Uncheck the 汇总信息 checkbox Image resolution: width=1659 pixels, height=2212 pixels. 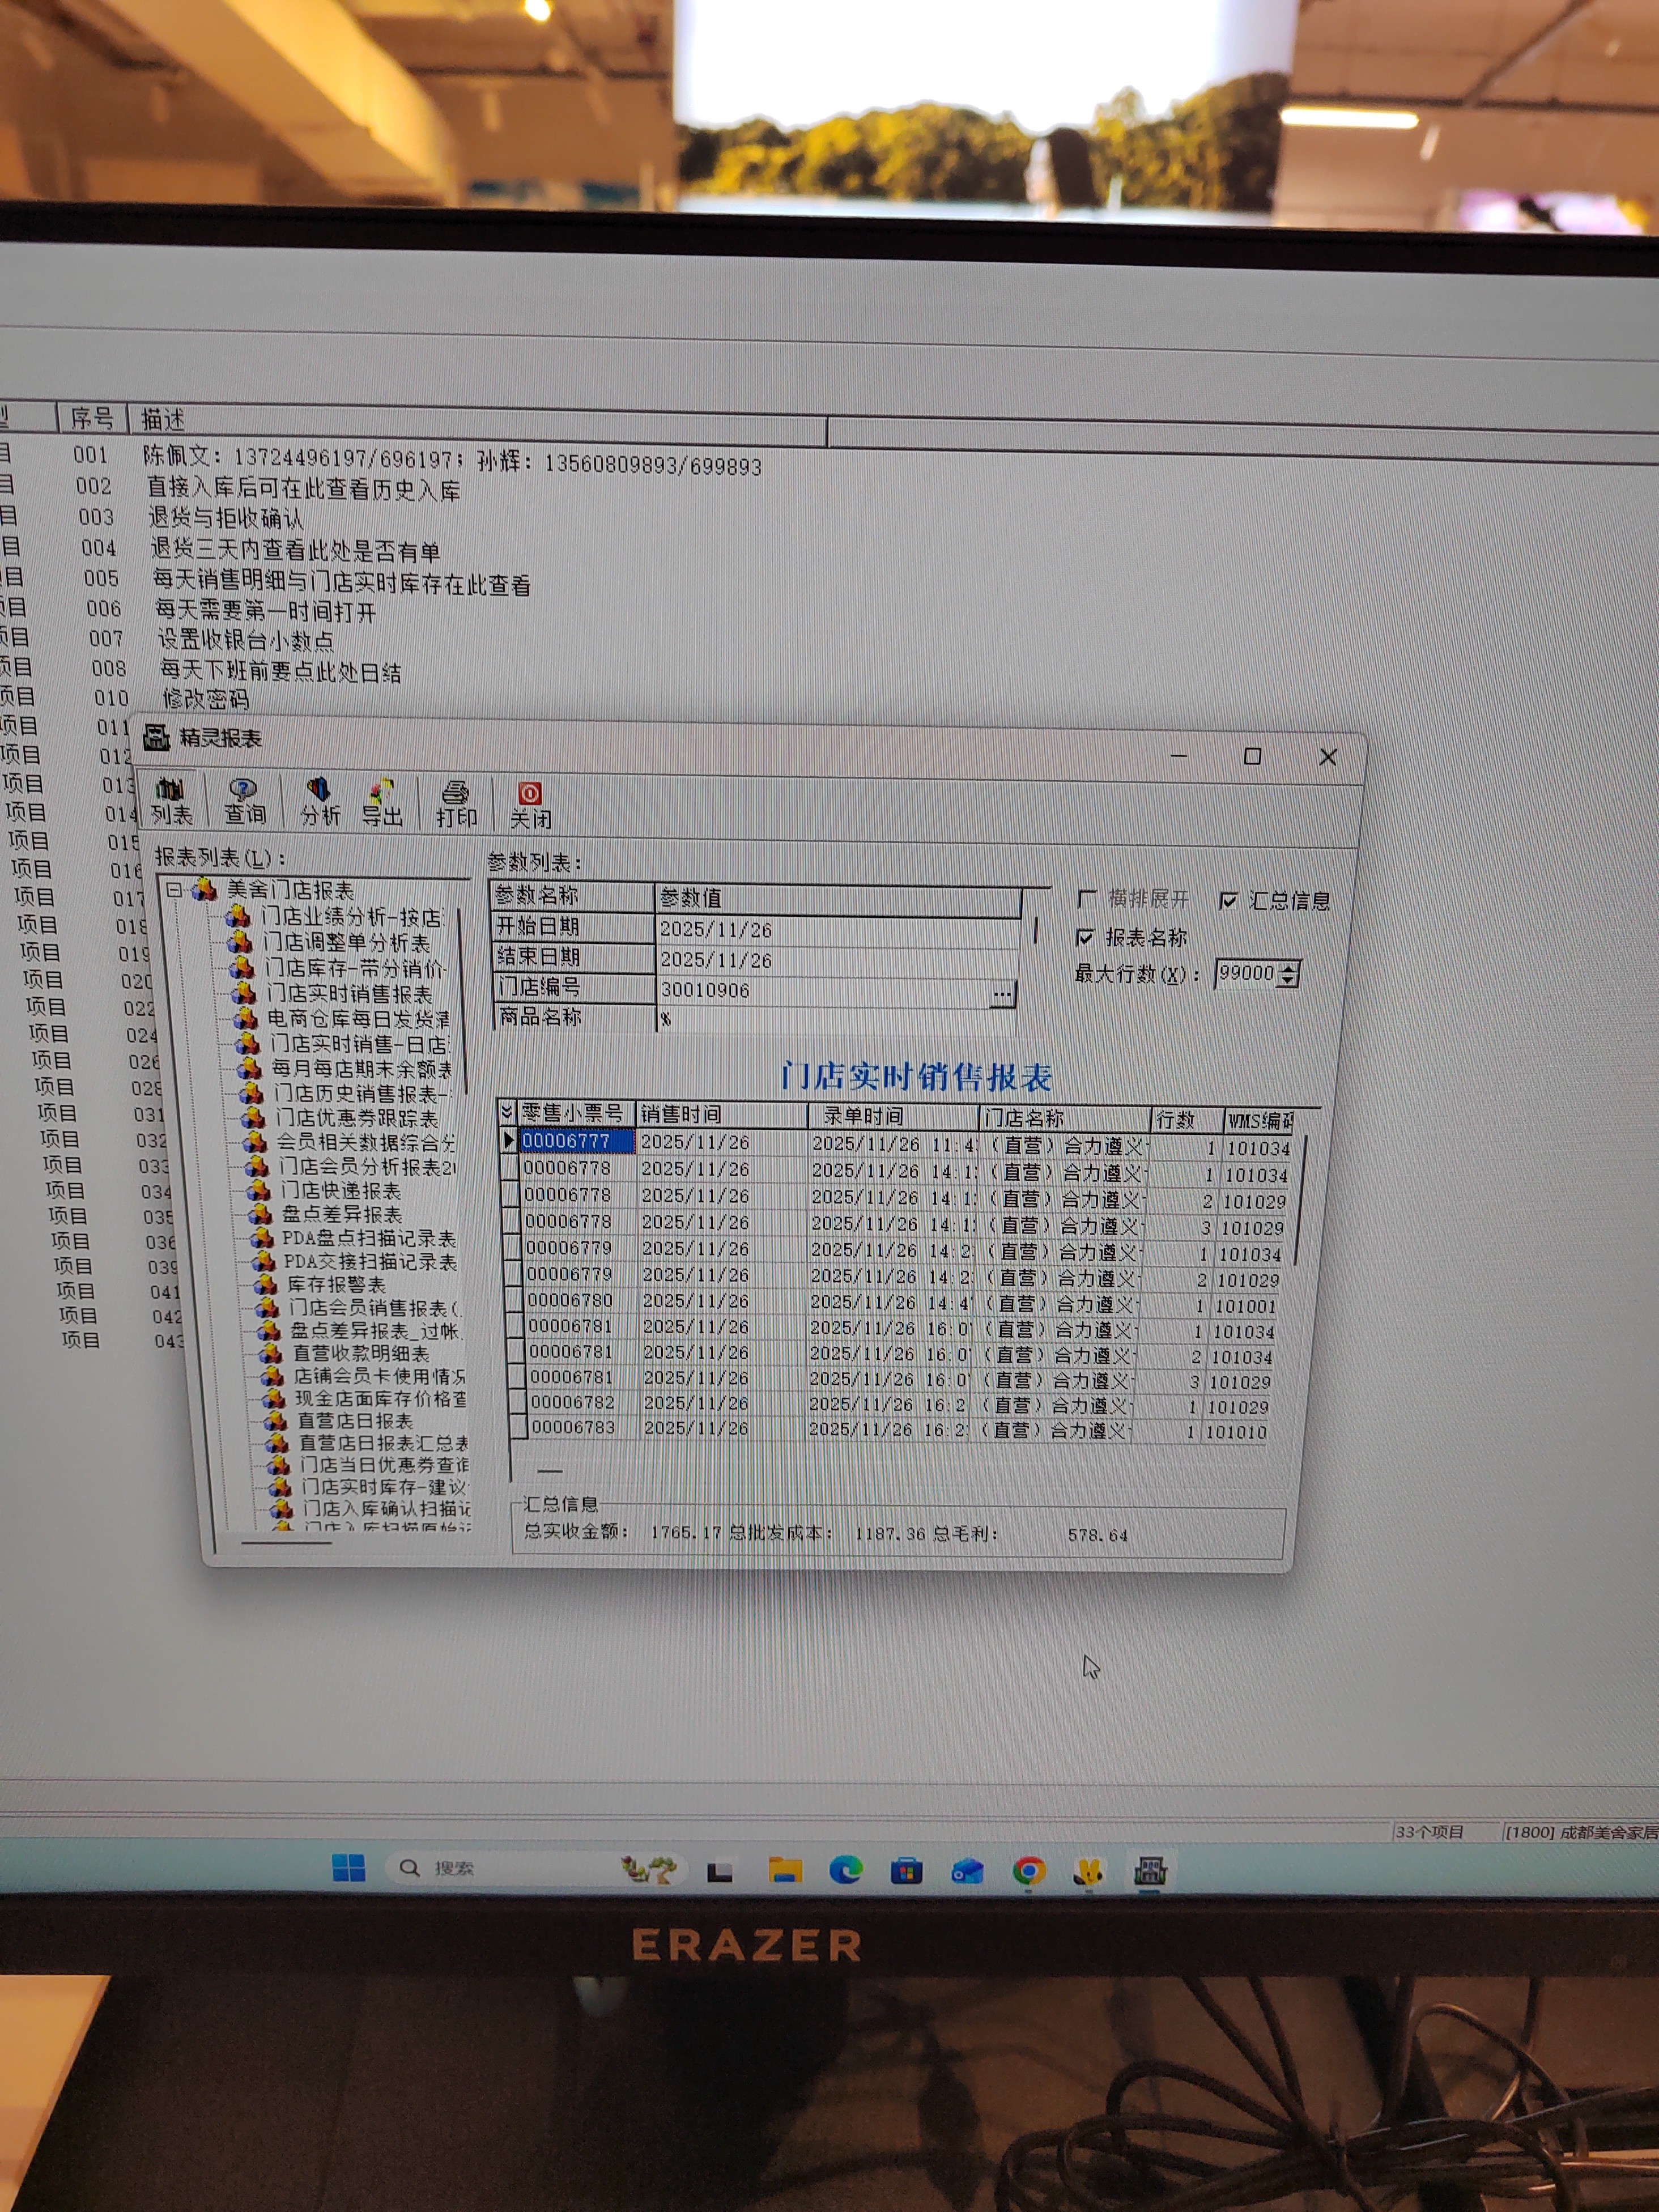point(1228,900)
